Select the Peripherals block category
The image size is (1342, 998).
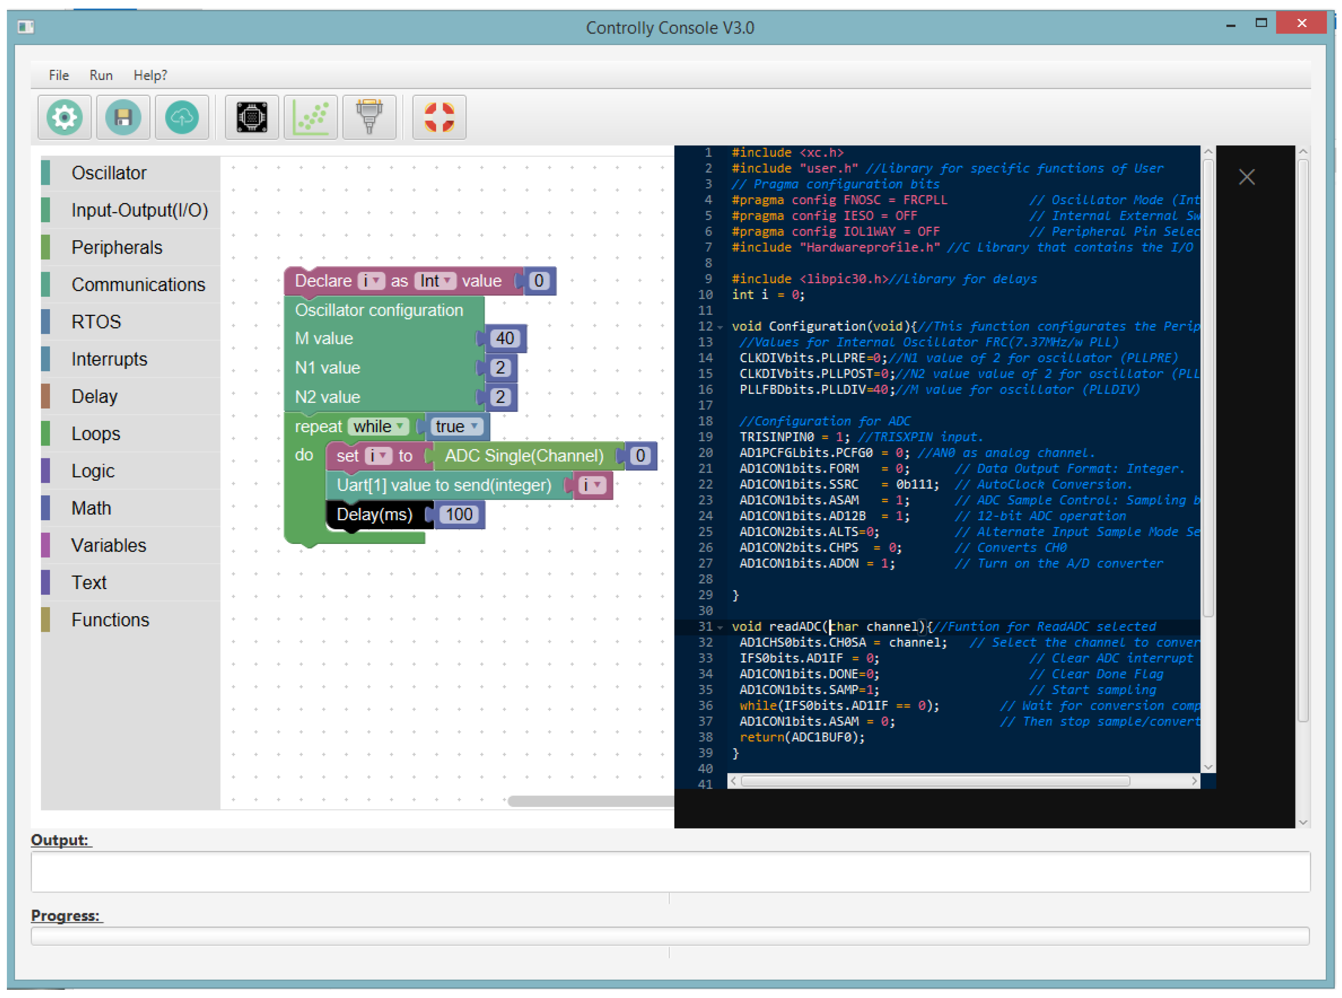click(117, 247)
